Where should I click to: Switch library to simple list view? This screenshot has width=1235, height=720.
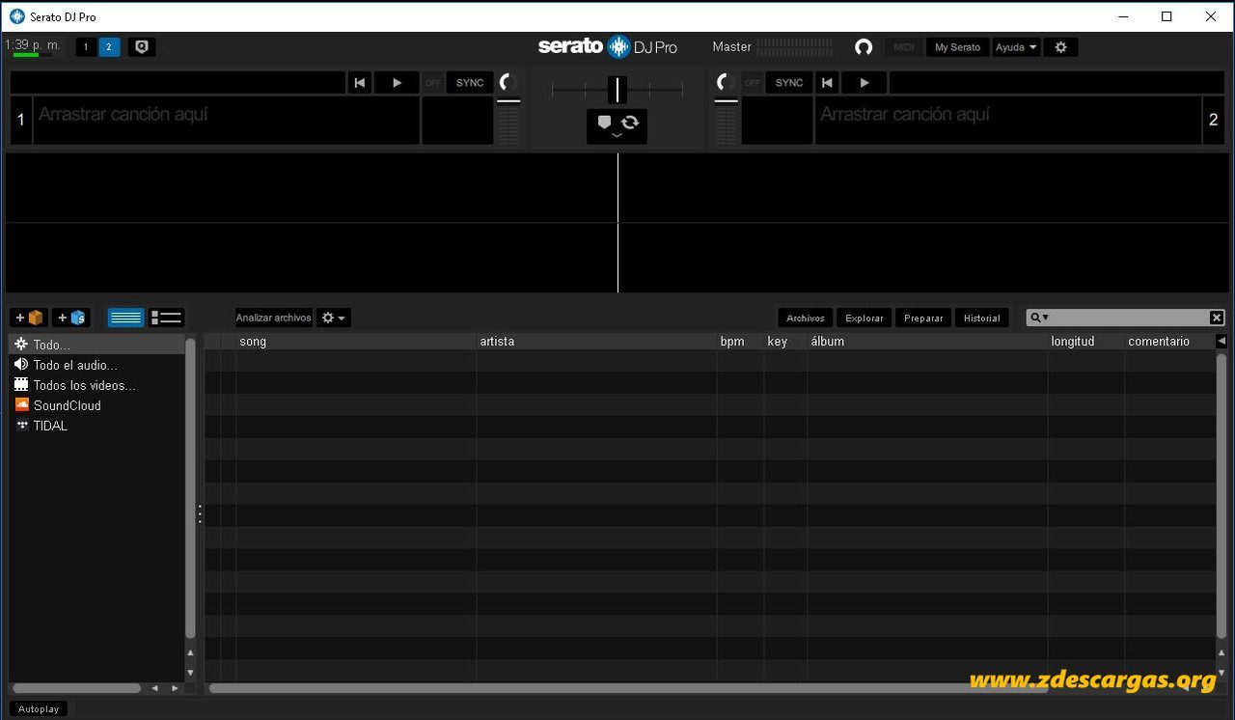click(x=125, y=318)
